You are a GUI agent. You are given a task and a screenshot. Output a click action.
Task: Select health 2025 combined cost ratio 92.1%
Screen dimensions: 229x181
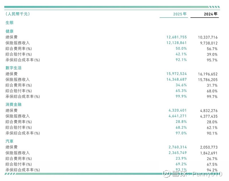click(181, 60)
